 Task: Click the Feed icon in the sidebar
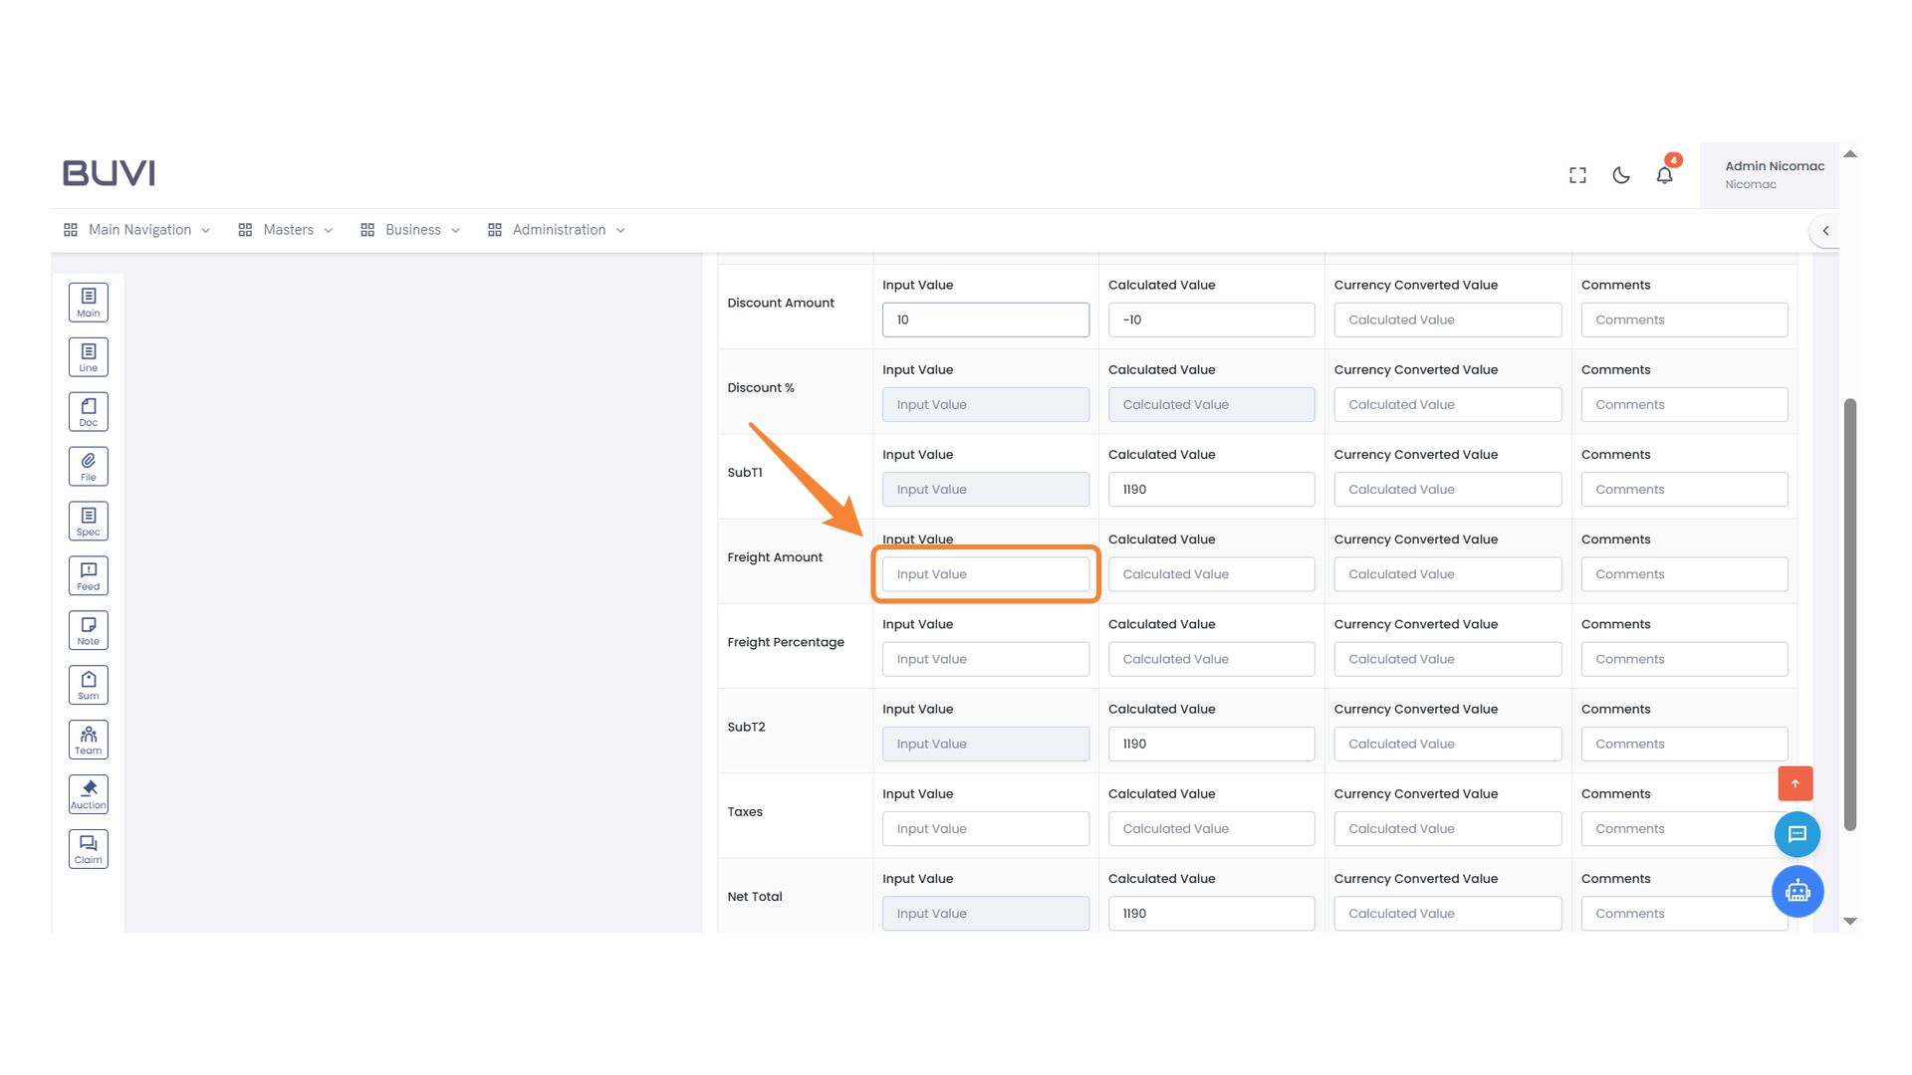[88, 574]
